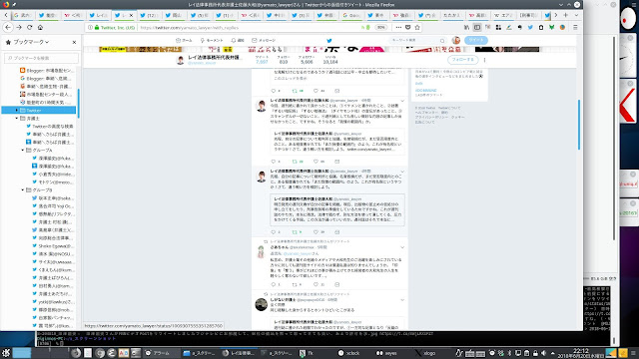The width and height of the screenshot is (639, 359).
Task: Open a new tab with the plus button
Action: click(566, 15)
